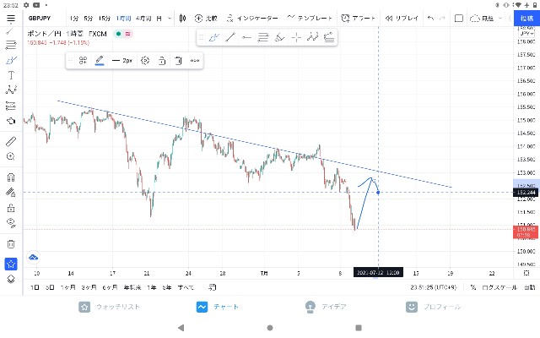Click the アラート alert button
The width and height of the screenshot is (540, 338).
(x=358, y=19)
